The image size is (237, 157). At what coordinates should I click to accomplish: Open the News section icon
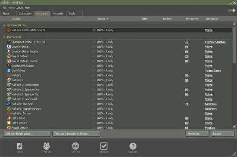point(20,146)
